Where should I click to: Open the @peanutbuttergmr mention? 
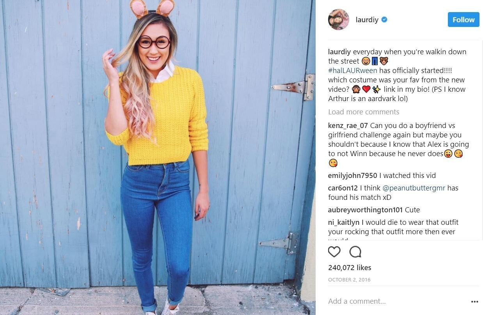[x=414, y=188]
